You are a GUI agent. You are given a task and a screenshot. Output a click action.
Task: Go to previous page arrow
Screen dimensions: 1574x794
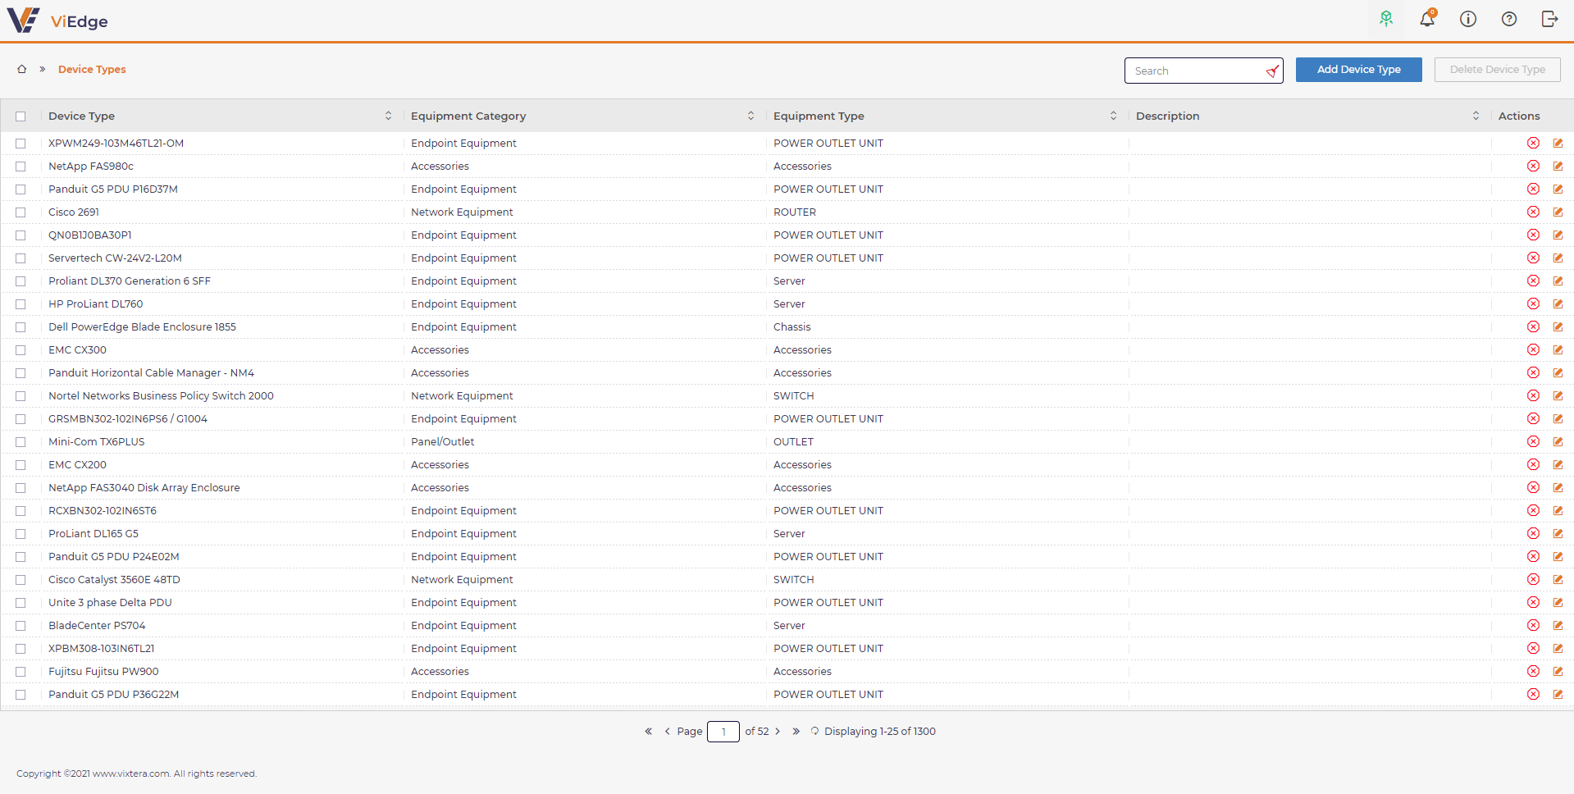click(x=667, y=731)
